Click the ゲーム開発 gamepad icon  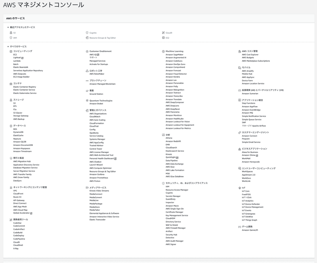[x=240, y=227]
